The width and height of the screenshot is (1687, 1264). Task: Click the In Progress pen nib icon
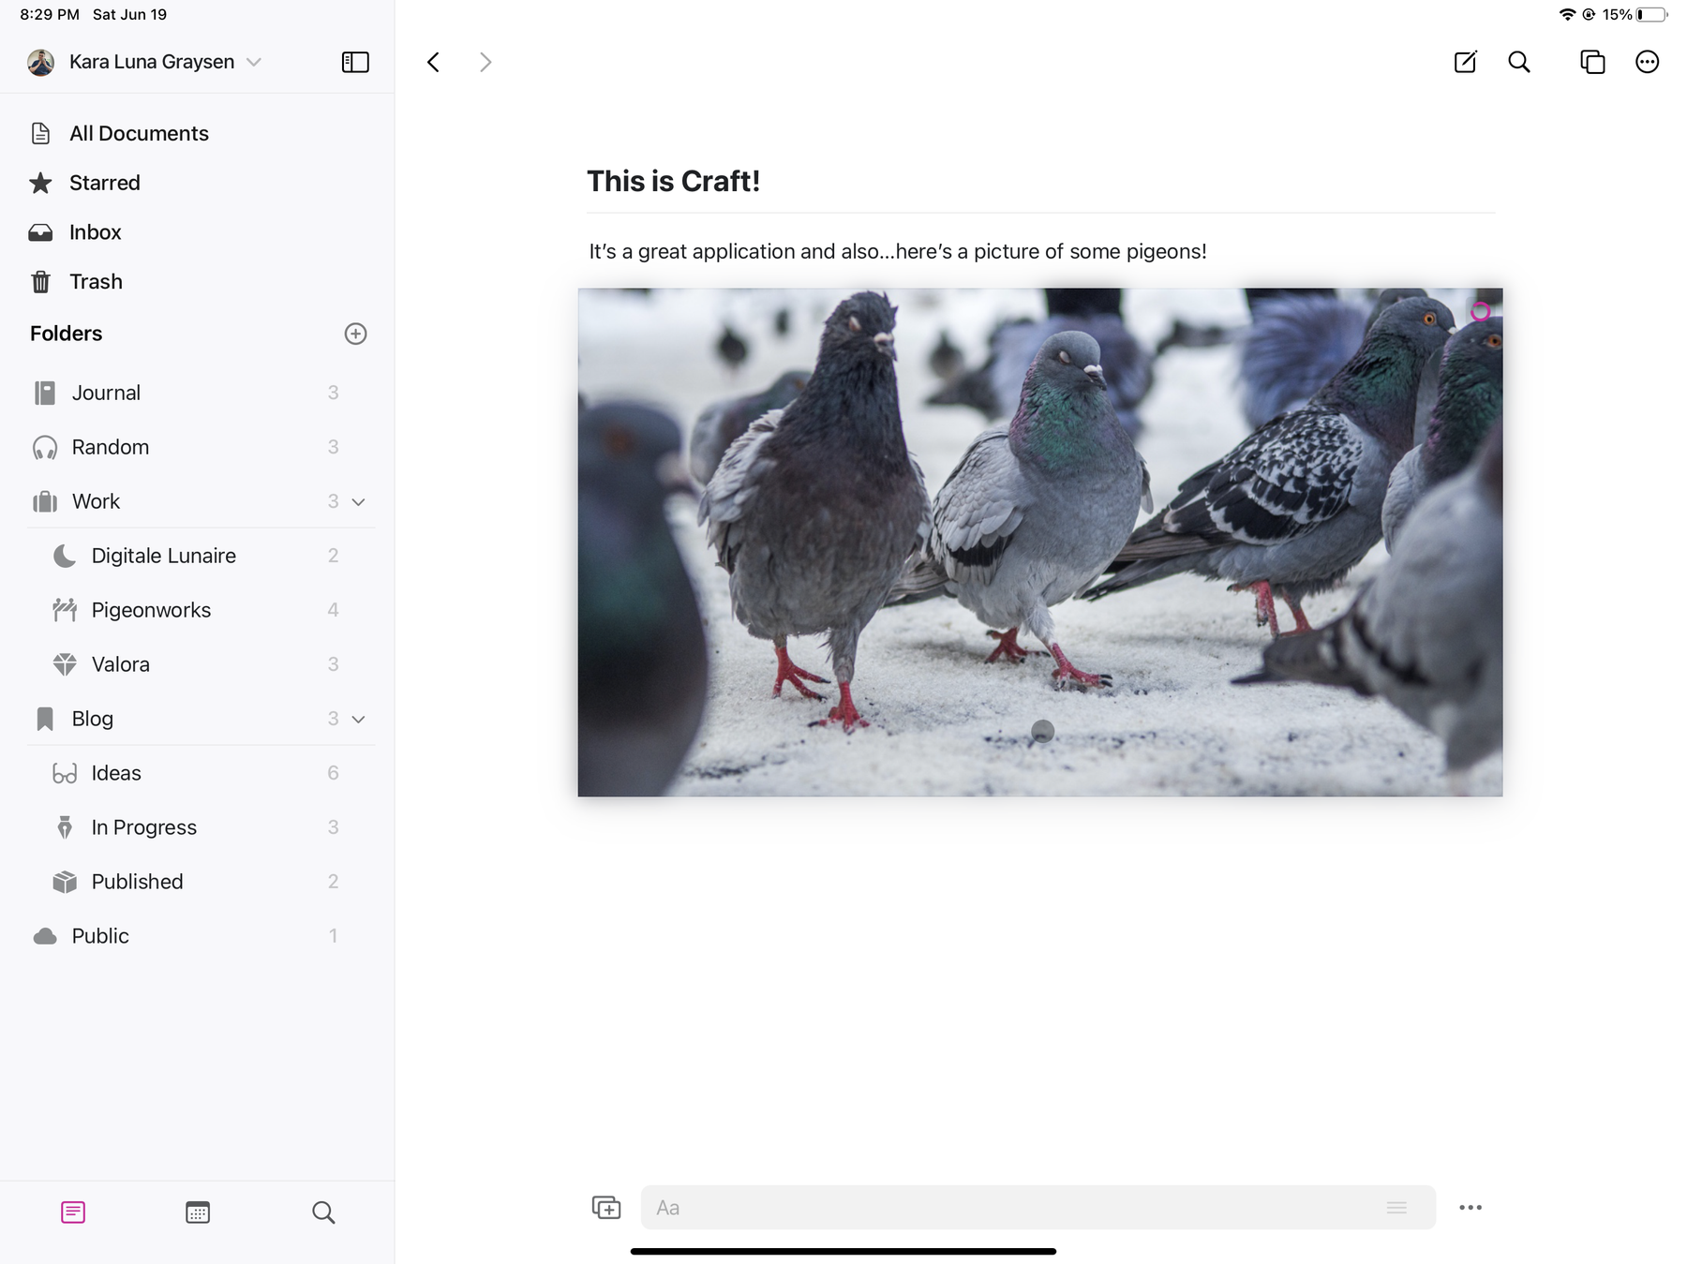pyautogui.click(x=65, y=827)
